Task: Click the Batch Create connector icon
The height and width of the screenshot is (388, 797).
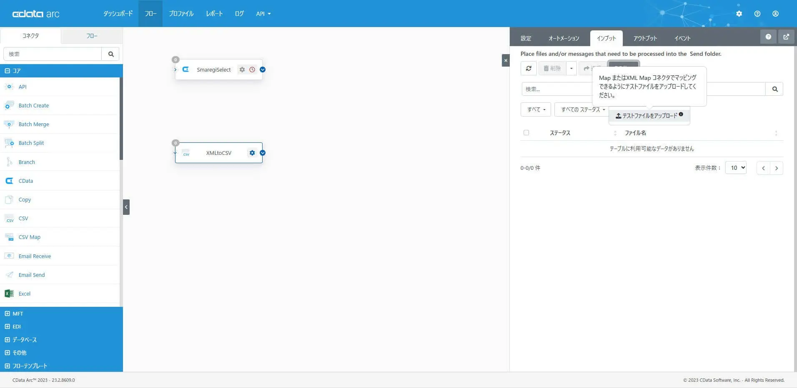Action: click(x=9, y=105)
